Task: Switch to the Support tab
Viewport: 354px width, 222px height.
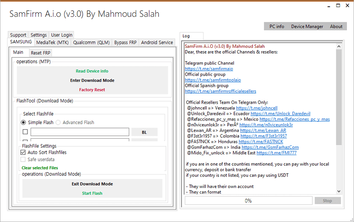Action: click(18, 35)
